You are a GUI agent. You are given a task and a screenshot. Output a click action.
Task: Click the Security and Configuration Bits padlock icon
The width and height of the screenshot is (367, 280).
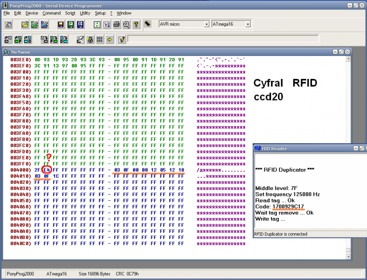[x=90, y=40]
